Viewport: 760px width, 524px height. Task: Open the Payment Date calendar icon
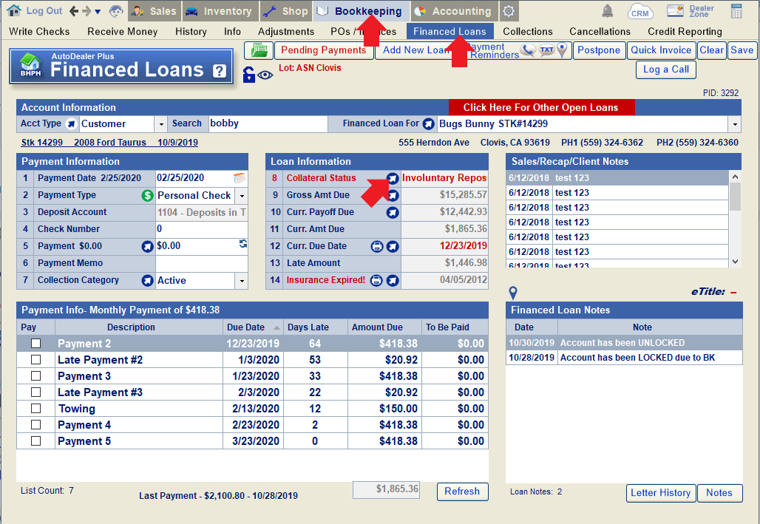click(240, 178)
